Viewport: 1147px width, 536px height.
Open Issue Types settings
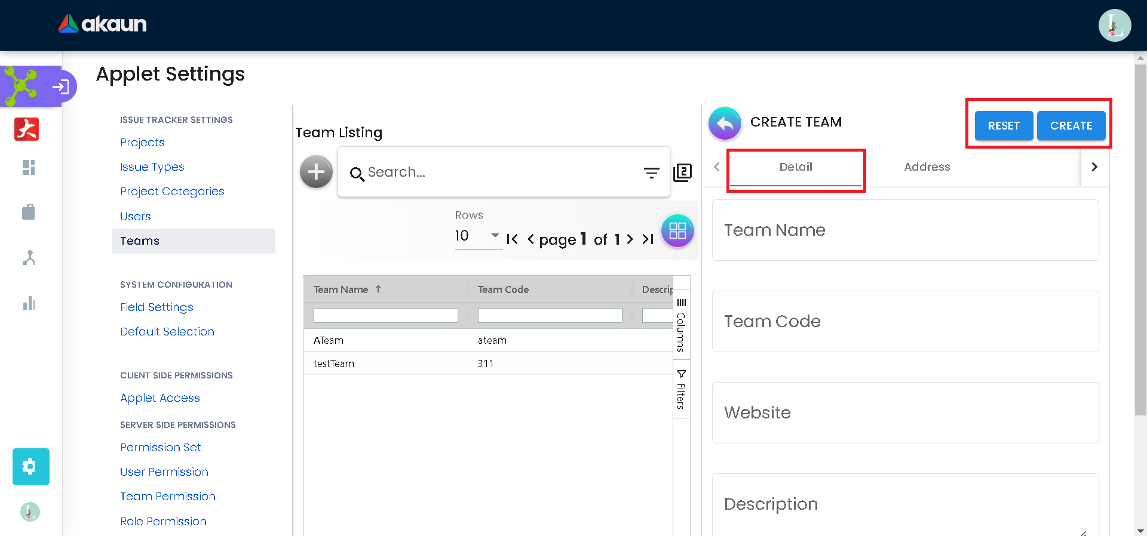coord(152,167)
